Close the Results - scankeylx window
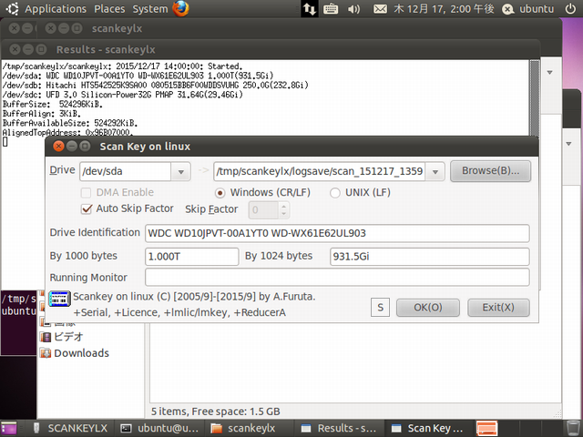This screenshot has width=583, height=437. (15, 49)
